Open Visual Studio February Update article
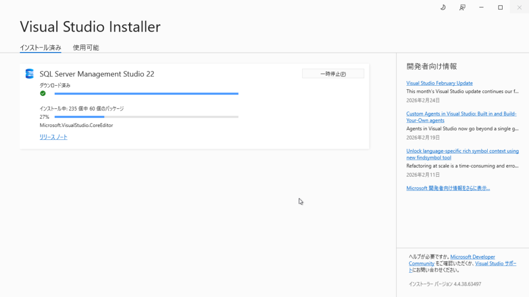 439,83
